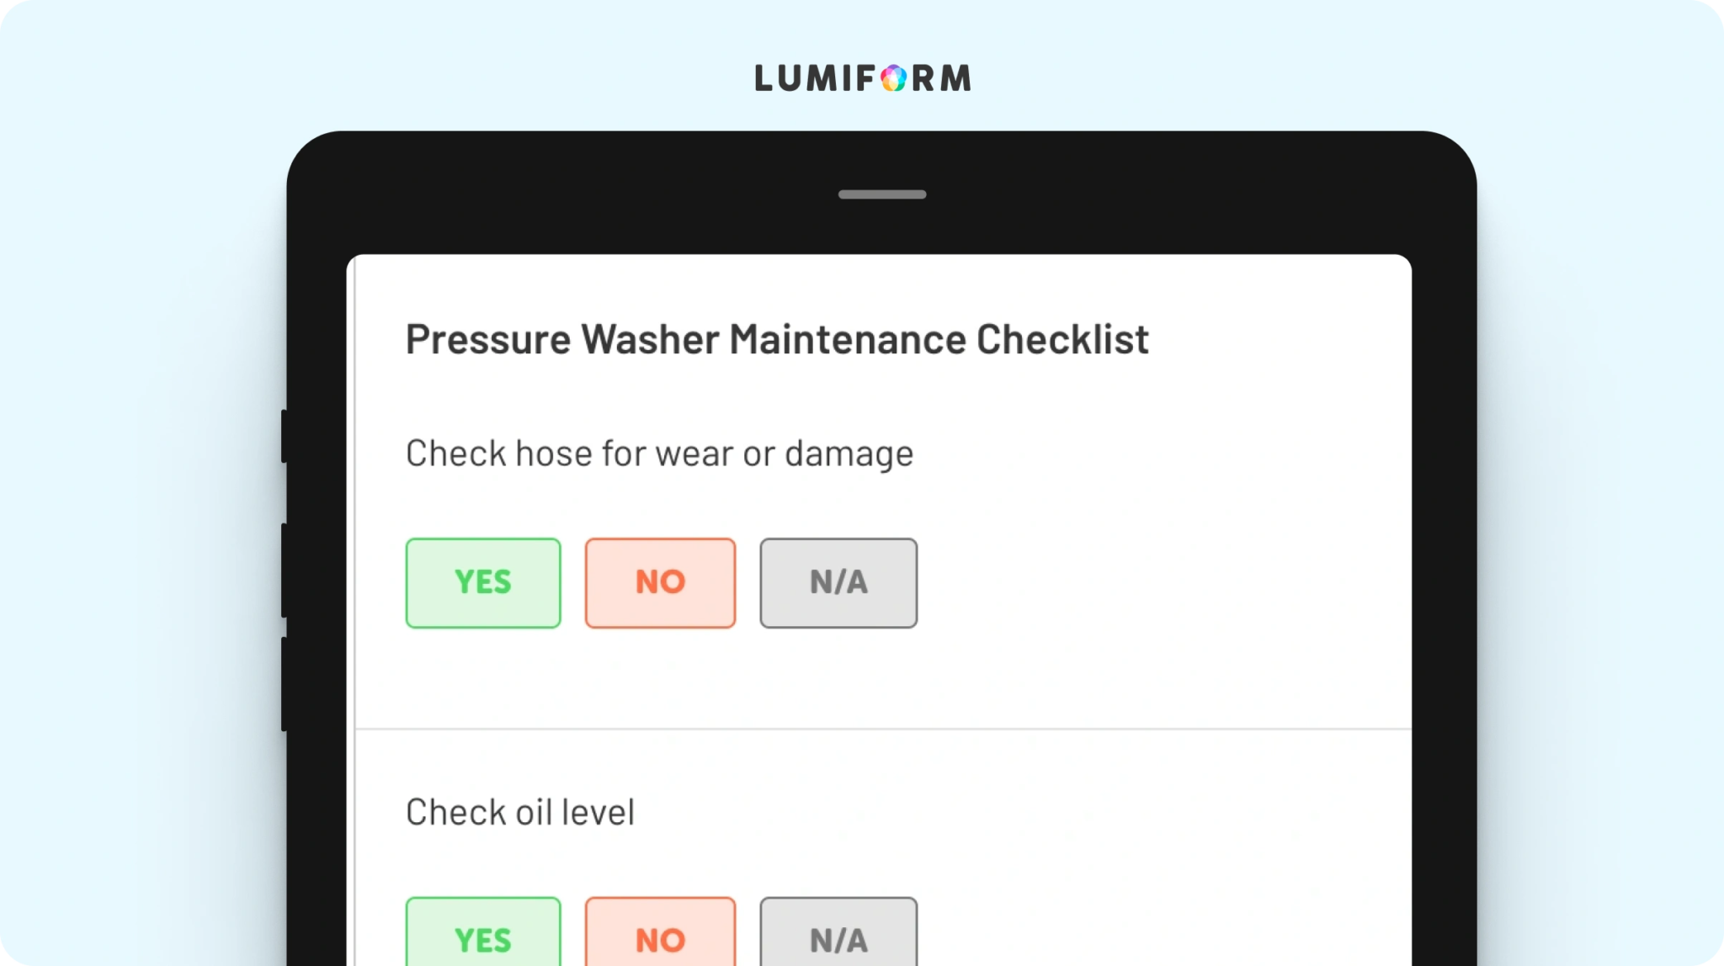Select NO for hose wear check
1724x966 pixels.
pyautogui.click(x=661, y=583)
